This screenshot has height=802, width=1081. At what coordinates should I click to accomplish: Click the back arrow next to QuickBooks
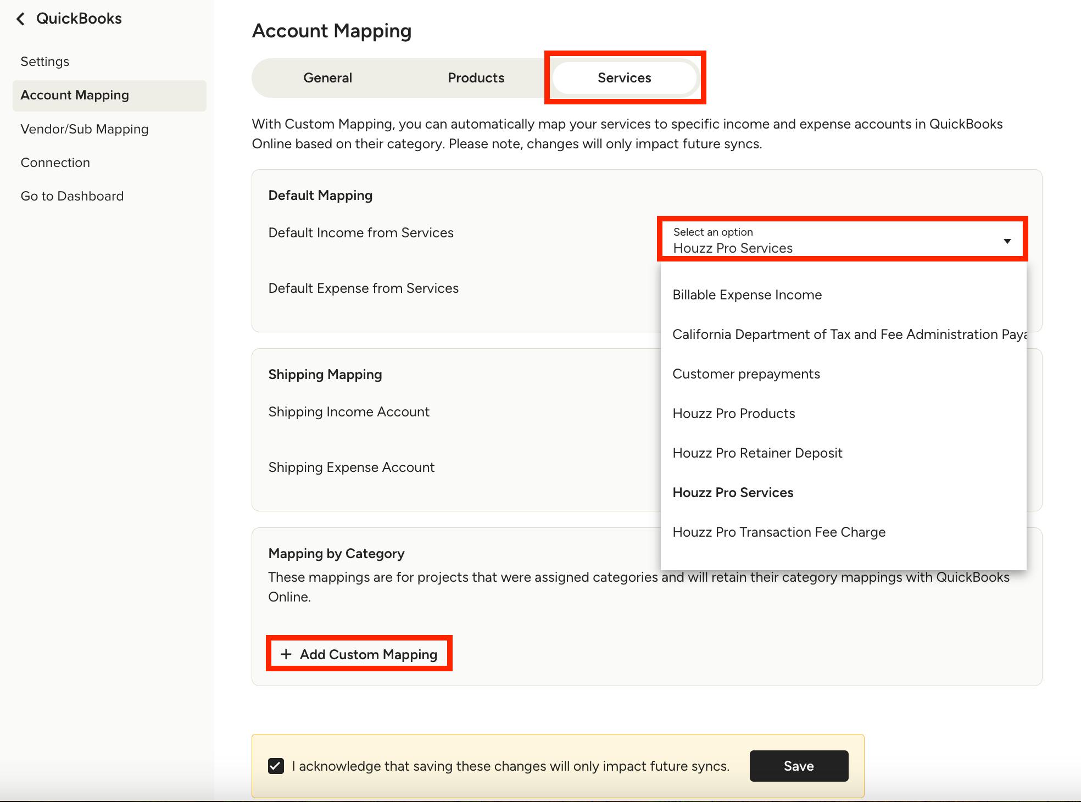click(x=20, y=19)
